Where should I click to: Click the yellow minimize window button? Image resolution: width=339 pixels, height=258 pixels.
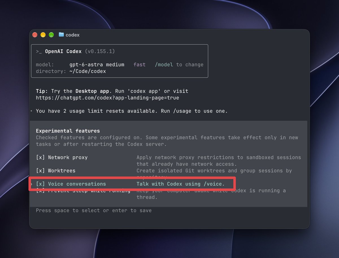tap(43, 35)
